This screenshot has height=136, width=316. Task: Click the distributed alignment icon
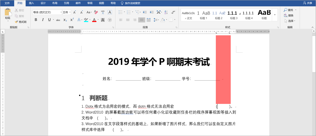149,20
